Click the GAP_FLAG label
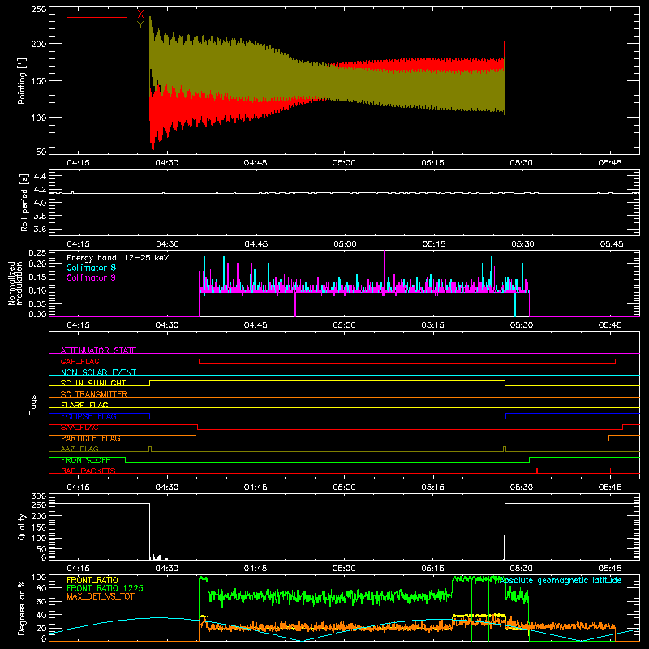The height and width of the screenshot is (649, 649). pos(80,361)
